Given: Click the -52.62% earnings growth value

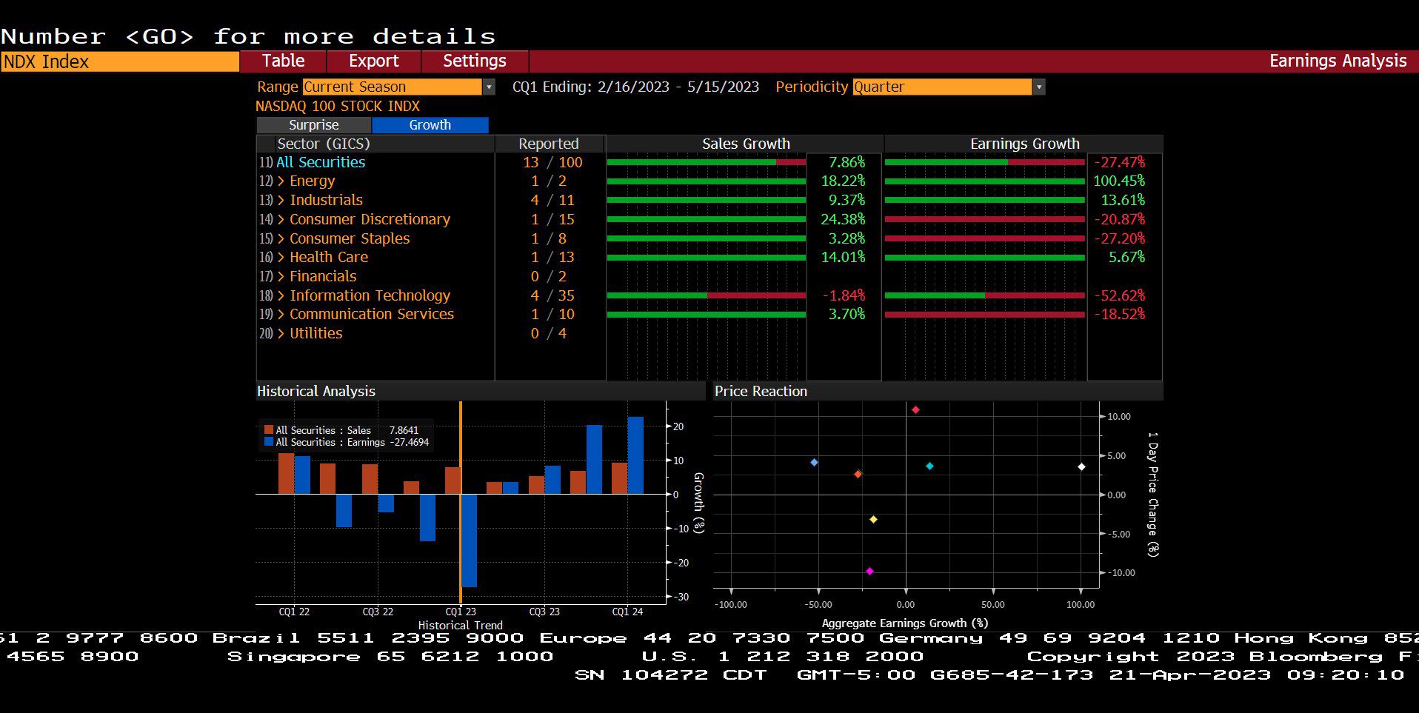Looking at the screenshot, I should 1120,295.
